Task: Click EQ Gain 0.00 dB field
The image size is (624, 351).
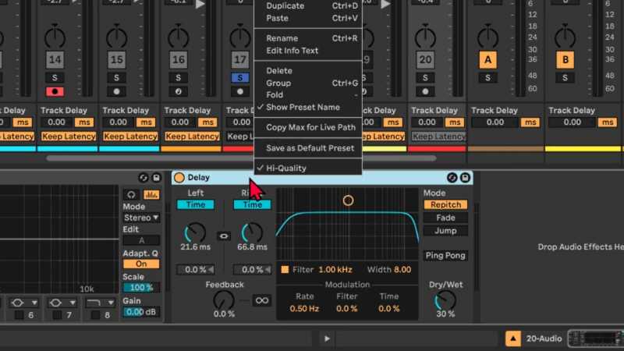Action: [x=141, y=312]
